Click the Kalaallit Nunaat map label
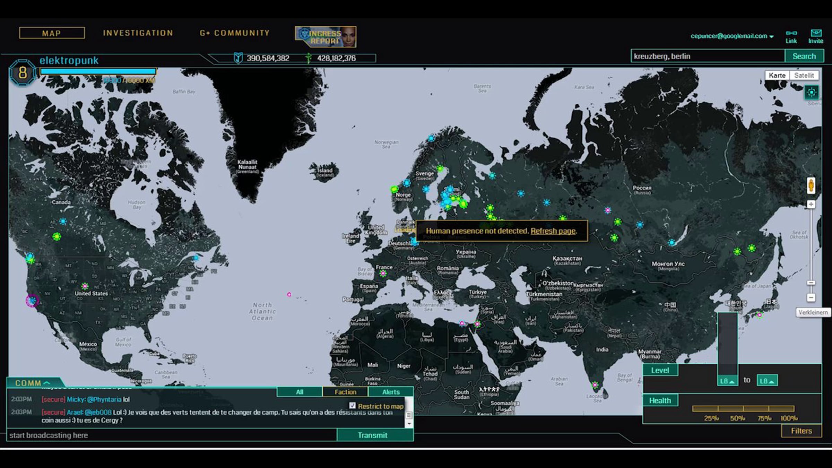Viewport: 832px width, 468px height. click(x=247, y=164)
